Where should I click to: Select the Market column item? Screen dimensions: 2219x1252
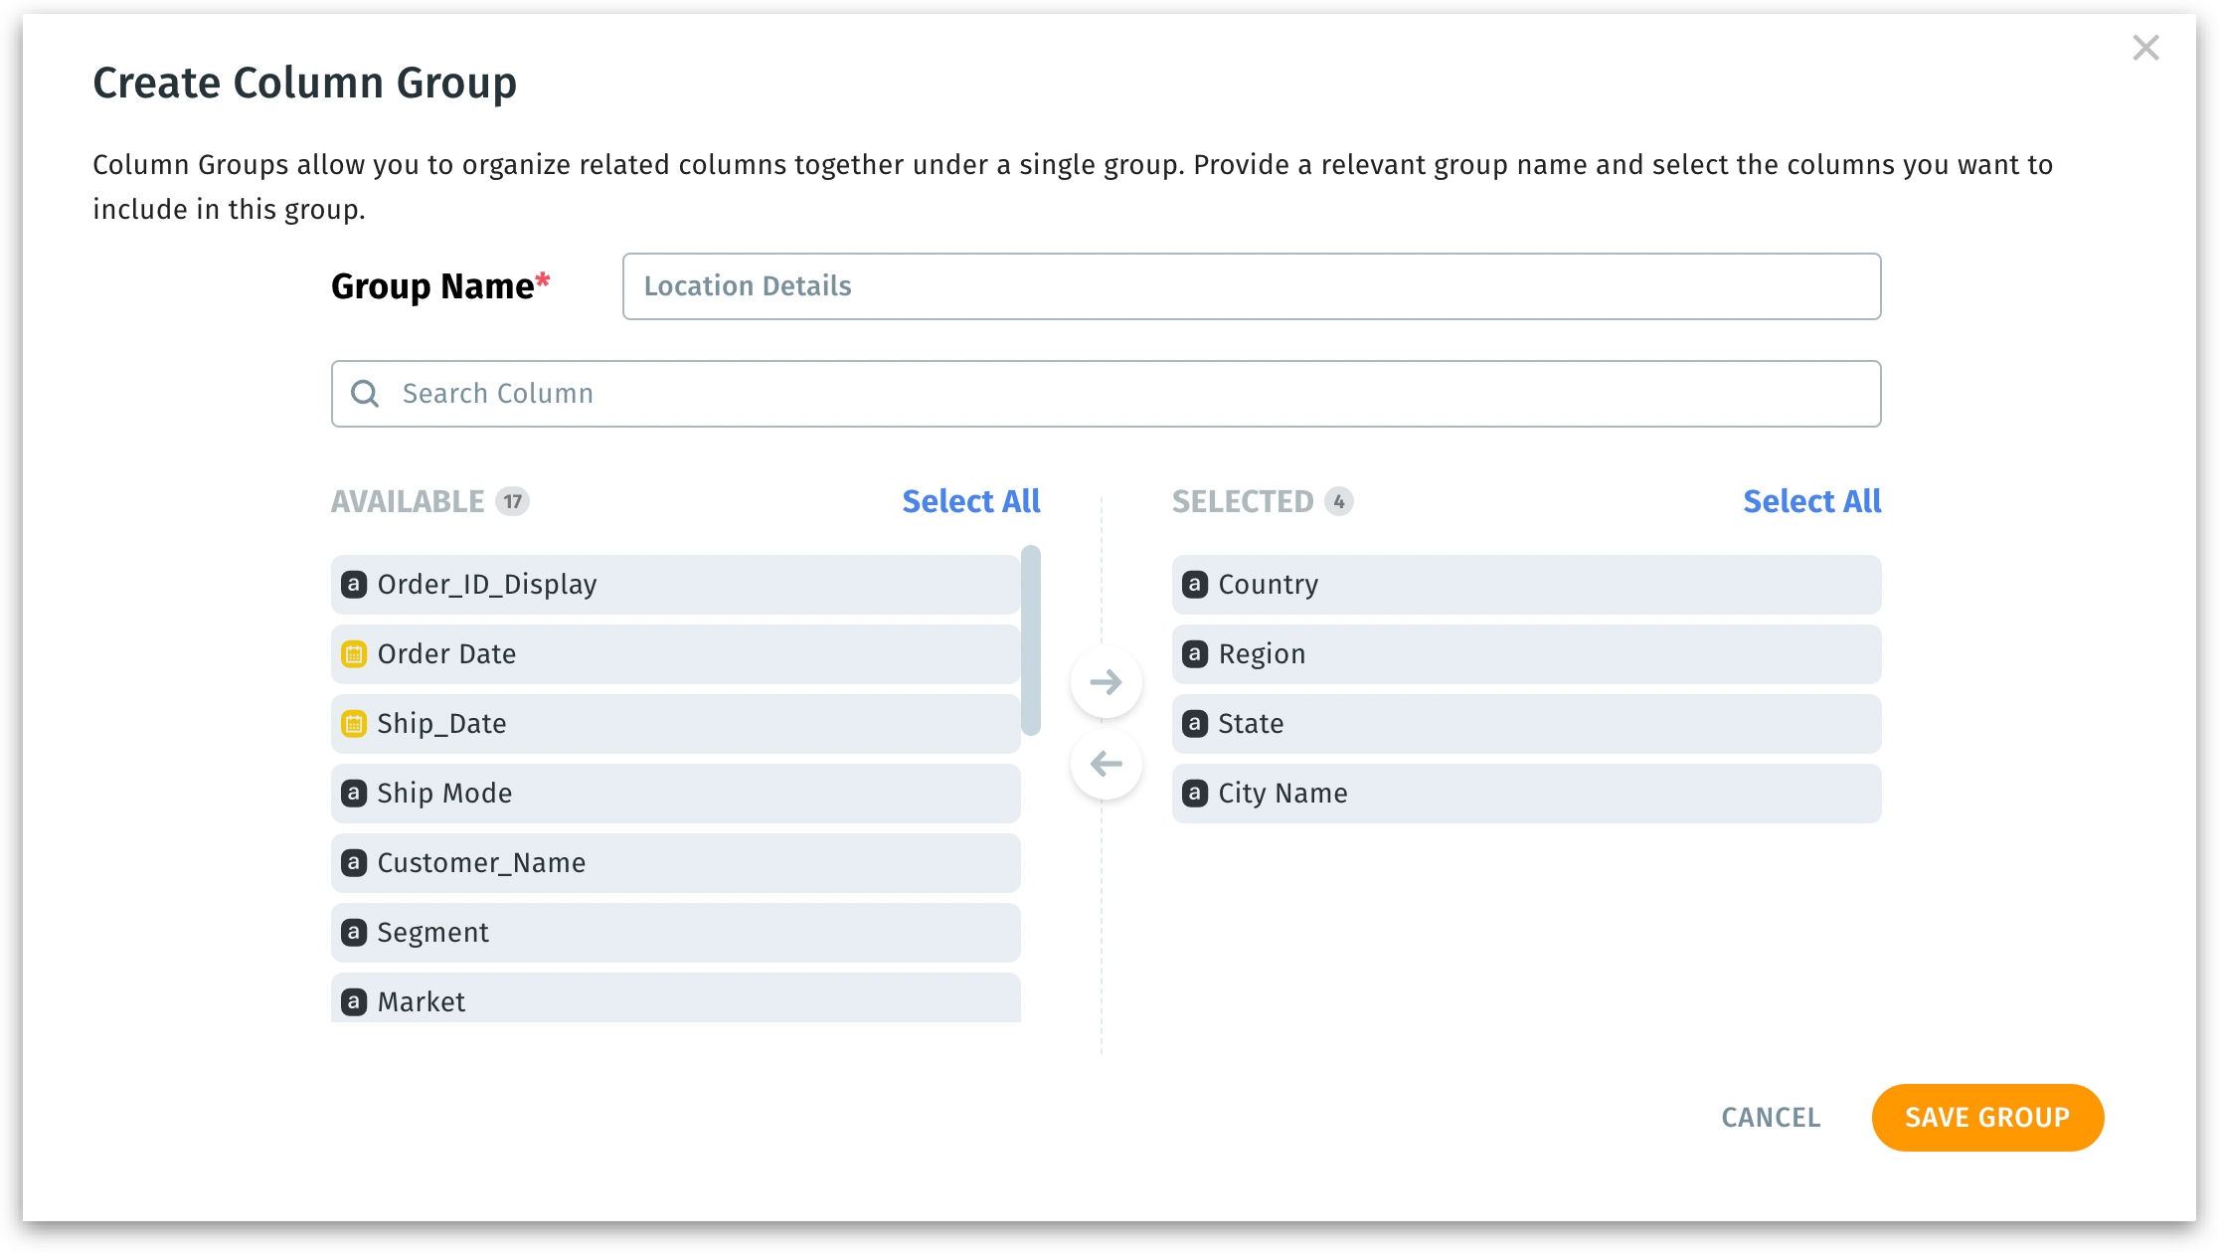(x=674, y=1000)
